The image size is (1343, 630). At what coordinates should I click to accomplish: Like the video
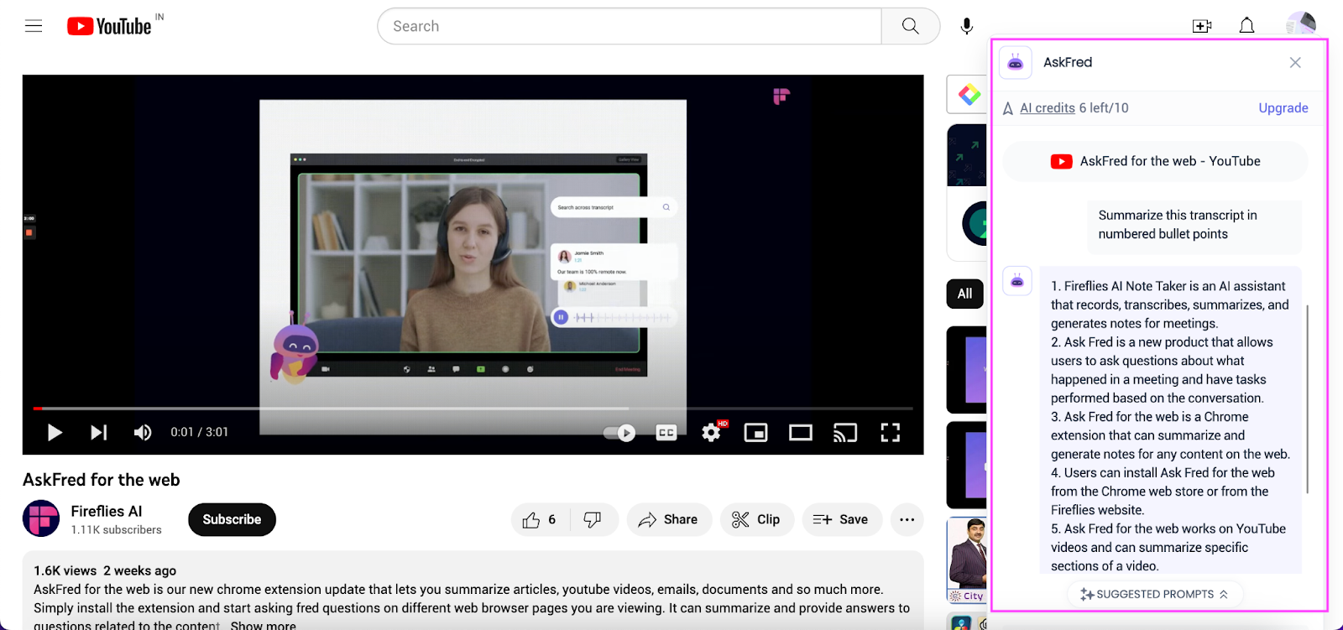coord(540,520)
